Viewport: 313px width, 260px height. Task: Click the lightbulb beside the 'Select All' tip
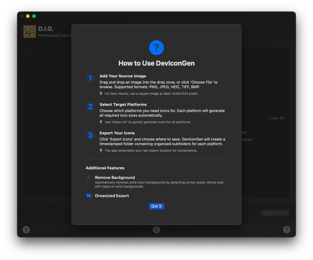click(x=101, y=122)
